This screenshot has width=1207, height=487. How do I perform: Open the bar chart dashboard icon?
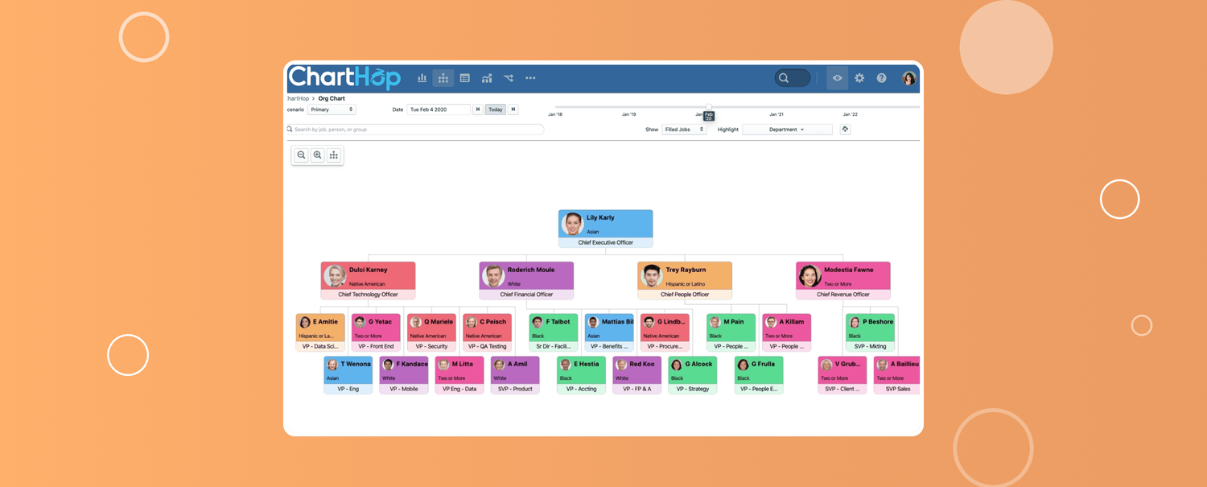(422, 78)
